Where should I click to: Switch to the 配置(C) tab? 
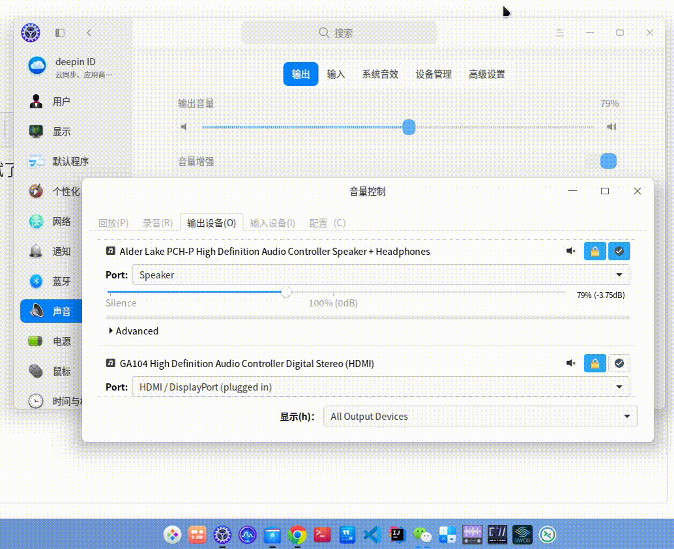[327, 223]
